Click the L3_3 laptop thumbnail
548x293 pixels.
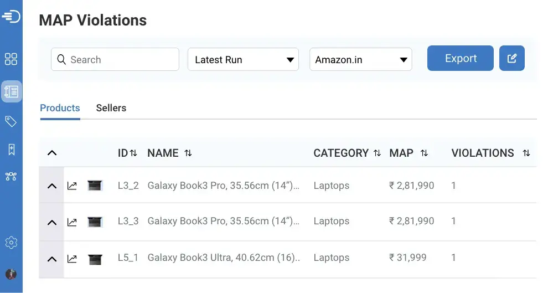[95, 222]
